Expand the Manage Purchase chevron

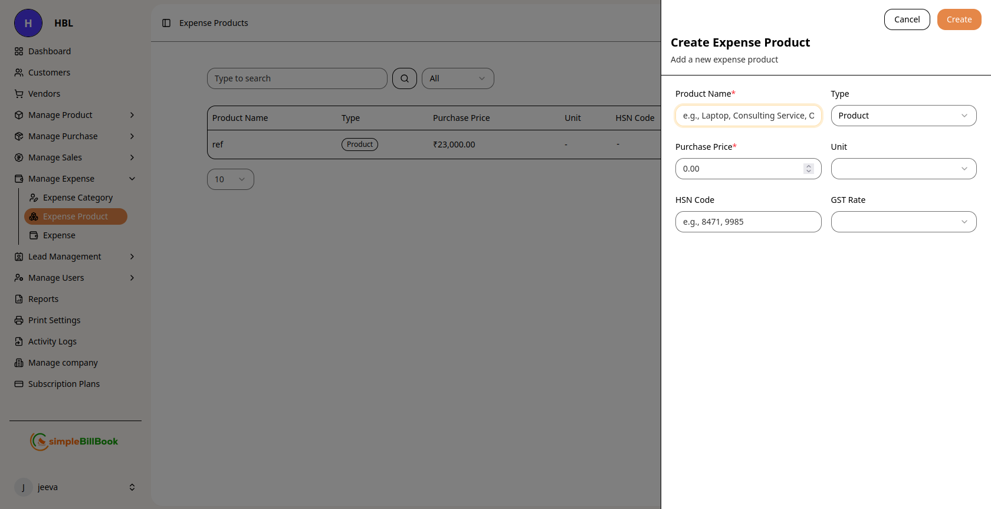tap(132, 136)
